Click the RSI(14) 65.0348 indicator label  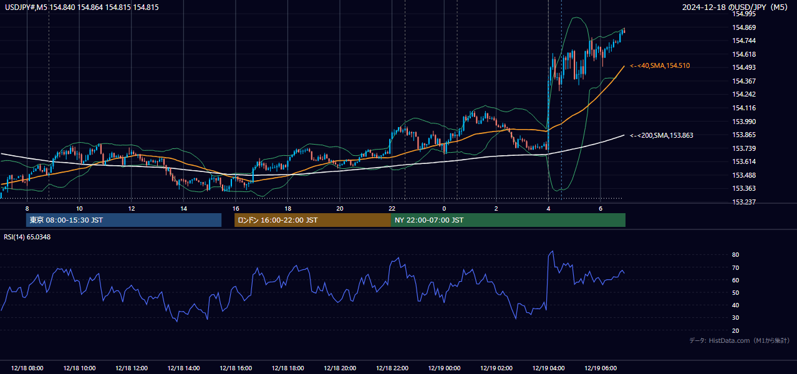click(27, 237)
